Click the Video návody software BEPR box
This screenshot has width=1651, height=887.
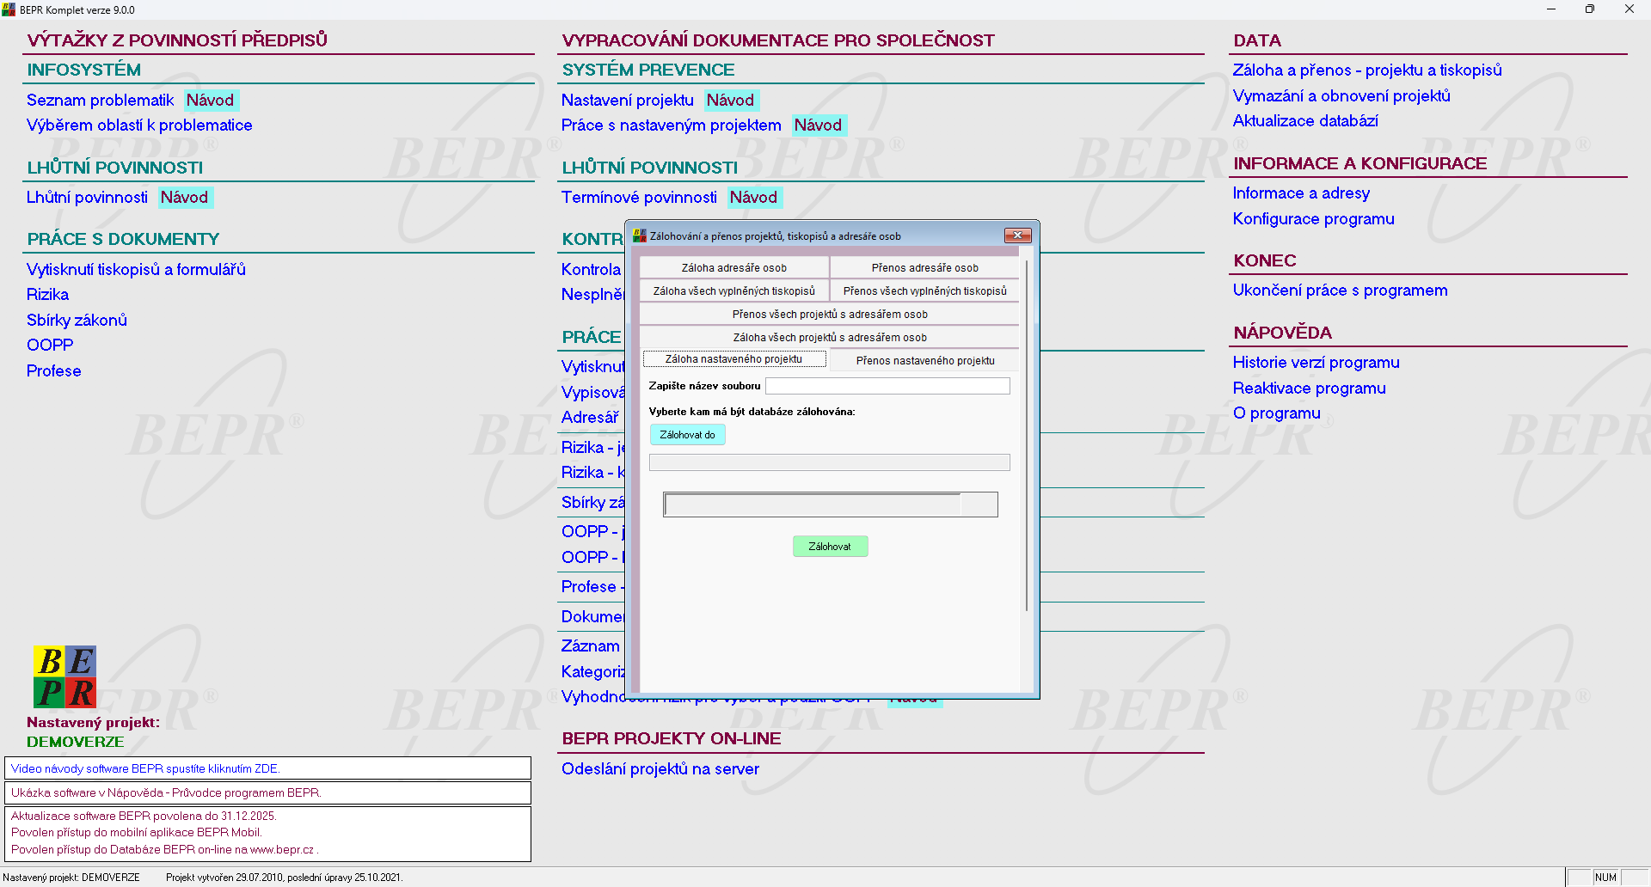[x=267, y=768]
